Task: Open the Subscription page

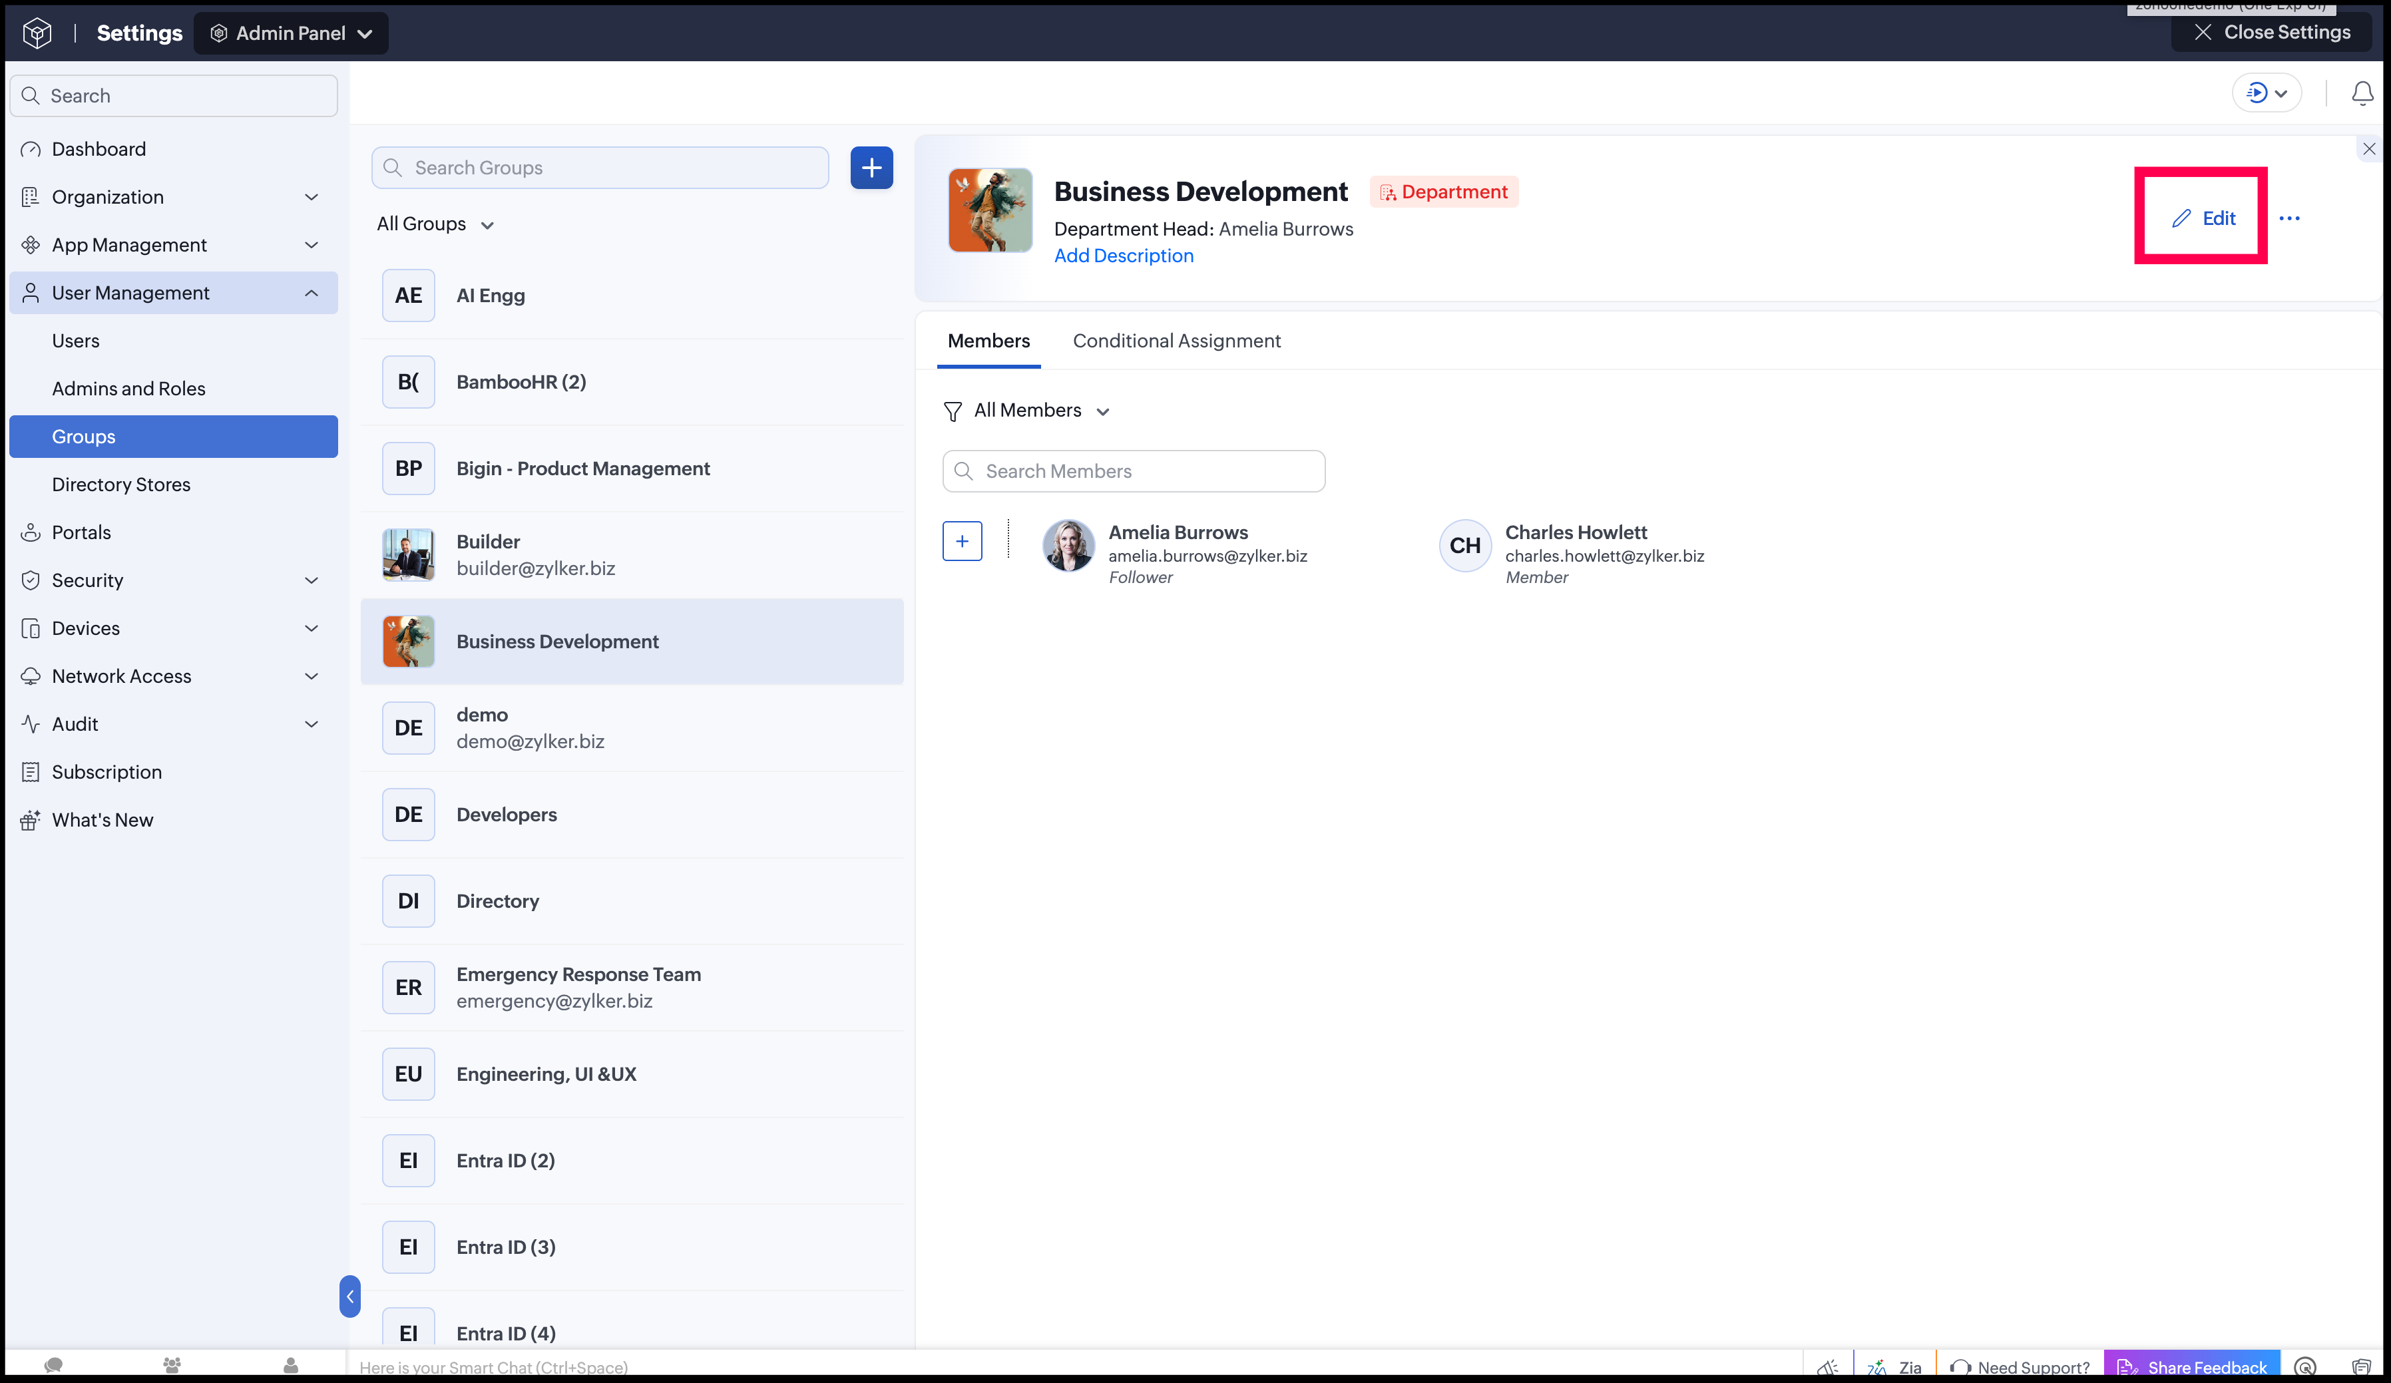Action: [174, 772]
